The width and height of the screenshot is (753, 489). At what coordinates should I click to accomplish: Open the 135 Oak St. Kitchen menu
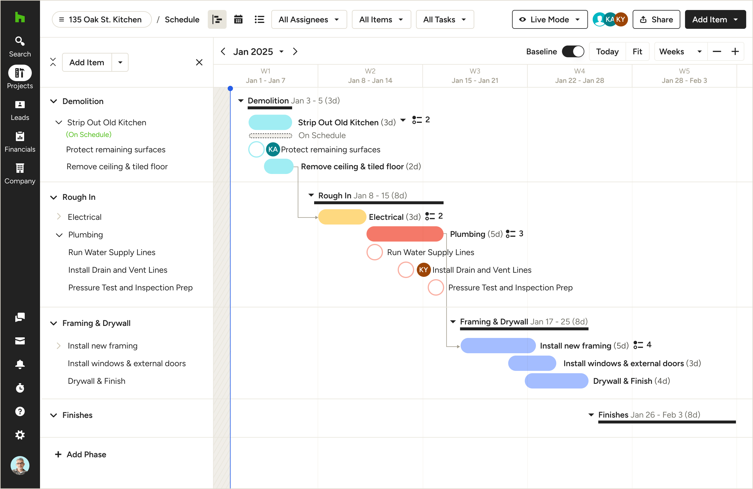tap(101, 20)
